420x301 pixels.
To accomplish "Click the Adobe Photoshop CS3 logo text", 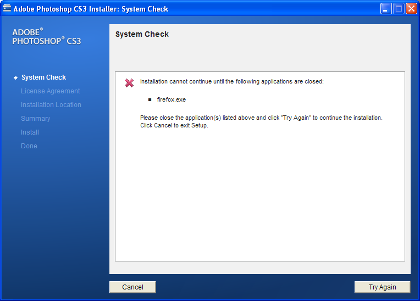I will (46, 36).
